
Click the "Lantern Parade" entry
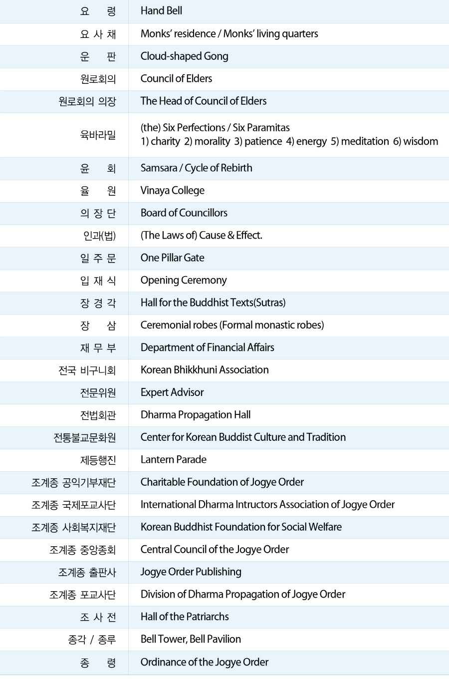[173, 460]
